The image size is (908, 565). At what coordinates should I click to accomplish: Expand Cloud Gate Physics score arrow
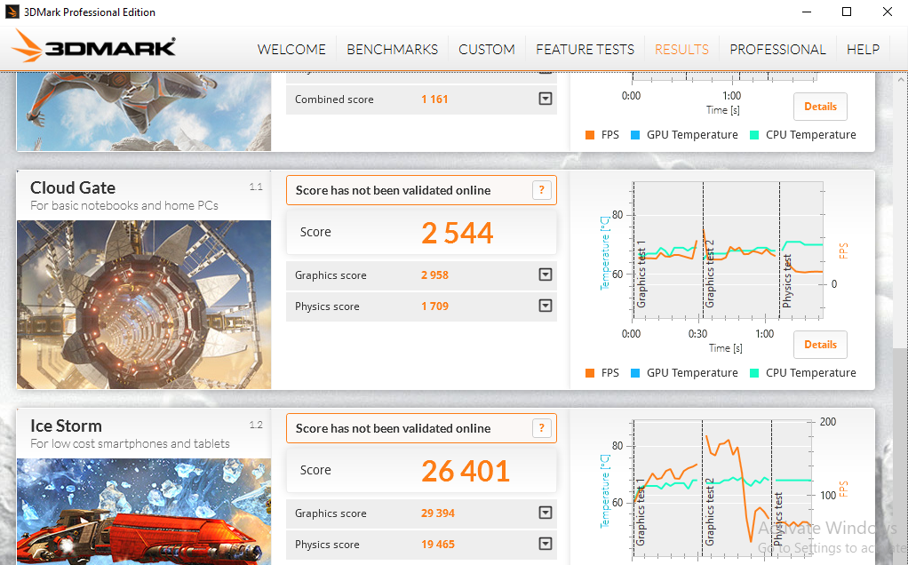(545, 306)
